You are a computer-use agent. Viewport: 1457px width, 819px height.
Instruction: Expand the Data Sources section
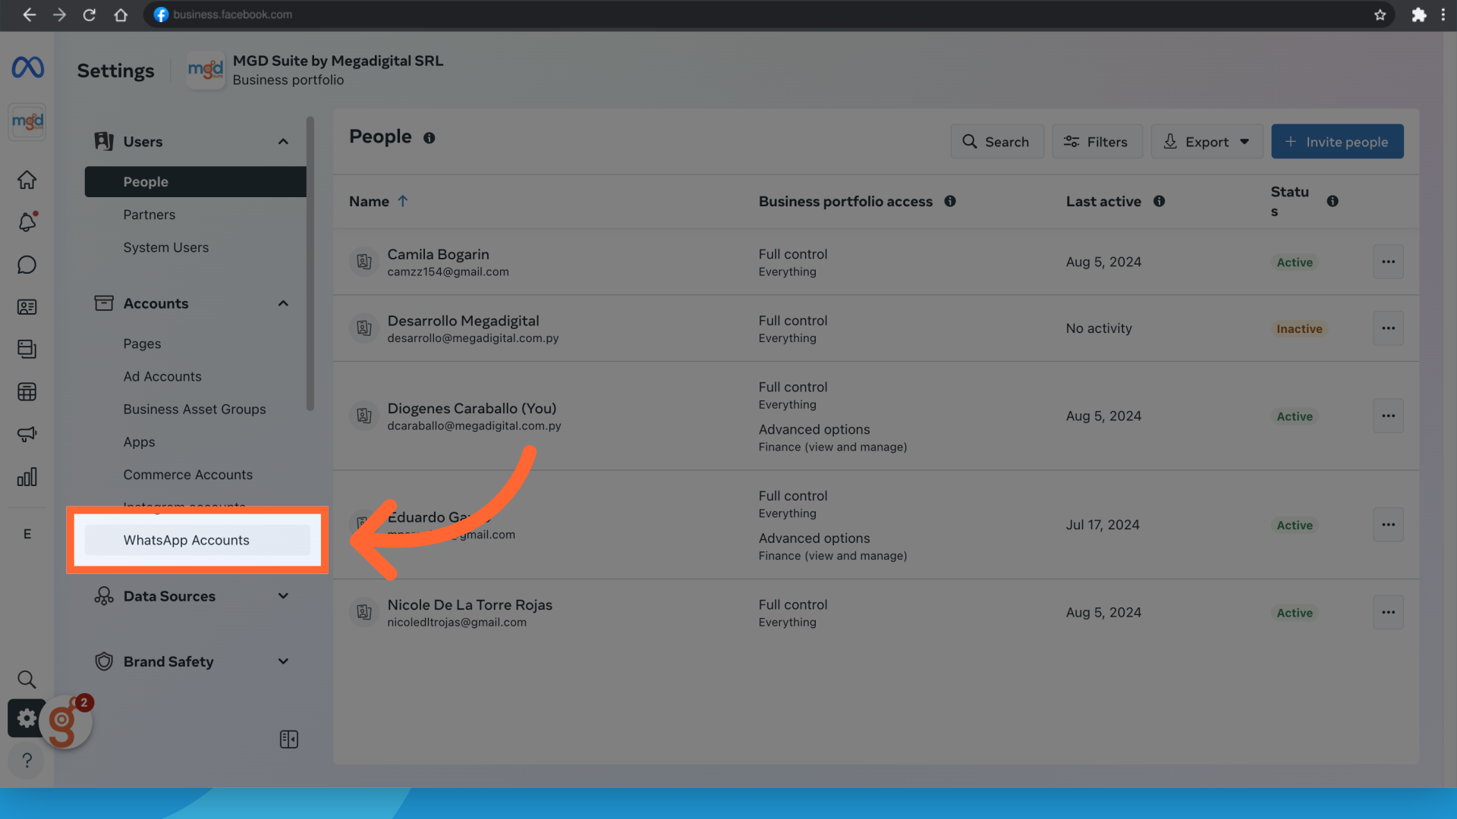point(283,596)
